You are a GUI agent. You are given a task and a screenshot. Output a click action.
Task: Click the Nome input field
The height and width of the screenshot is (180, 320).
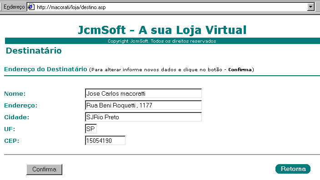click(x=143, y=93)
